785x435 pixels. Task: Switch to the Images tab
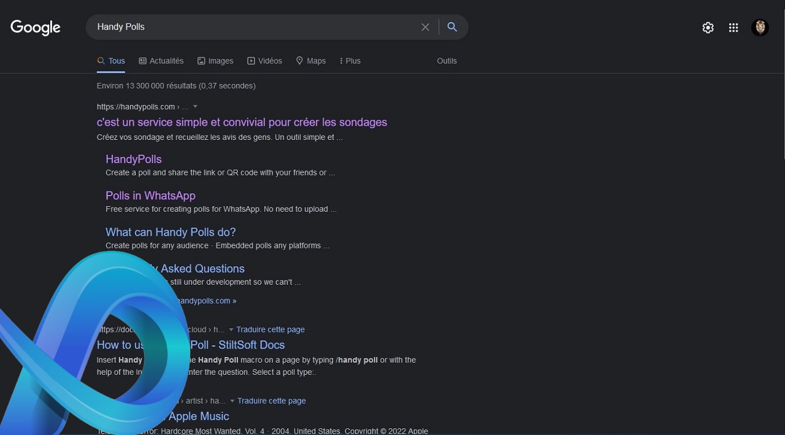point(215,61)
